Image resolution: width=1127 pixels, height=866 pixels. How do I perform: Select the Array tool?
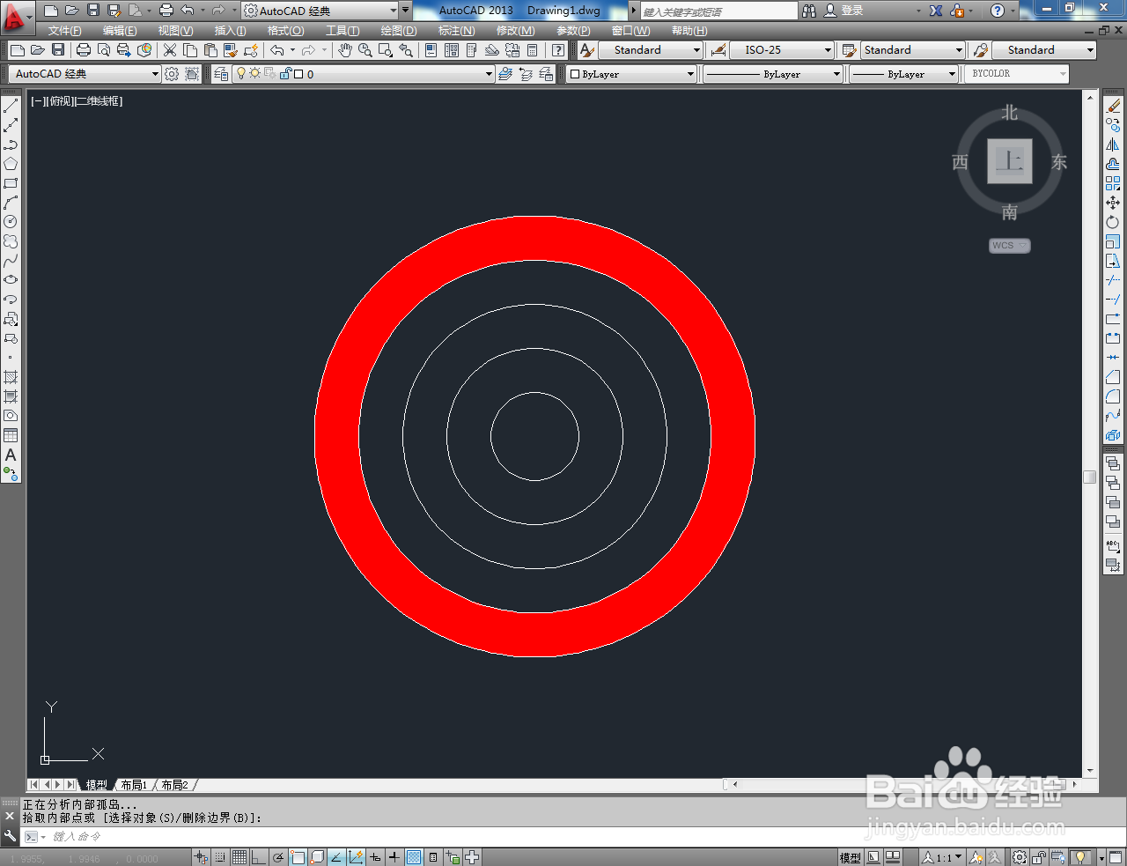(x=1113, y=183)
